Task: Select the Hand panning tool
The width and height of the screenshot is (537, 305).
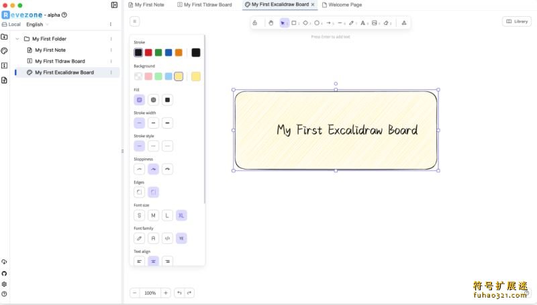Action: click(x=271, y=23)
